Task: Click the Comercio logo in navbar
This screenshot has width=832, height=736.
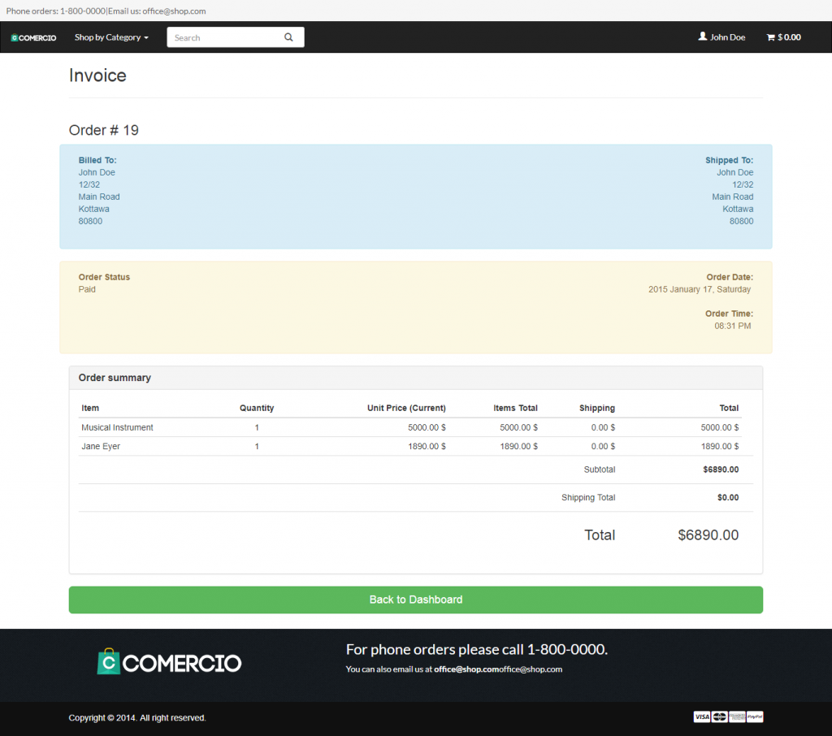Action: tap(33, 37)
